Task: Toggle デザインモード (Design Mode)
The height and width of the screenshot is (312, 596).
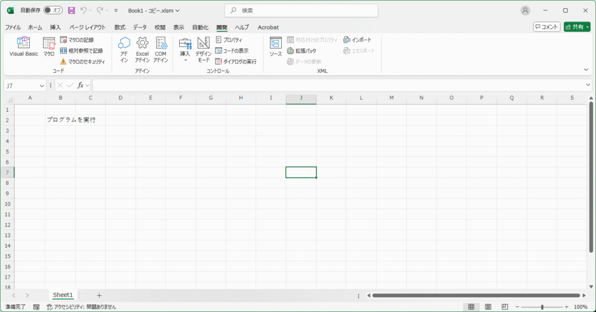Action: pyautogui.click(x=203, y=48)
